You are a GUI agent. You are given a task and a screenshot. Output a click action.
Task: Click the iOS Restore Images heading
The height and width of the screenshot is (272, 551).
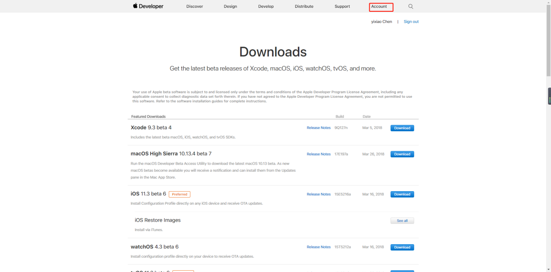(157, 220)
